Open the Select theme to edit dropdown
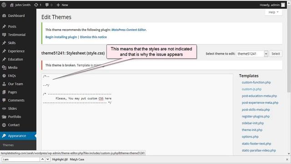The height and width of the screenshot is (164, 291). tap(252, 54)
